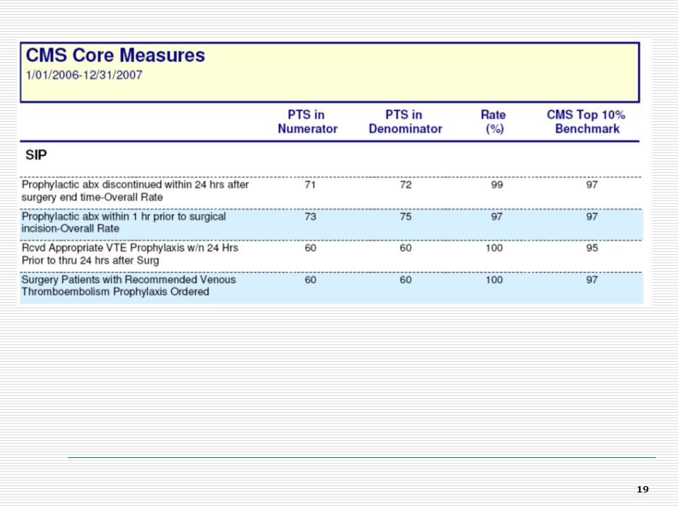The image size is (678, 508).
Task: Click benchmark 97 in abx discontinued row
Action: pos(592,185)
